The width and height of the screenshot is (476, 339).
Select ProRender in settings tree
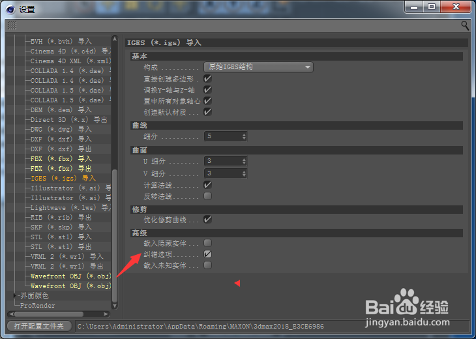tap(38, 305)
